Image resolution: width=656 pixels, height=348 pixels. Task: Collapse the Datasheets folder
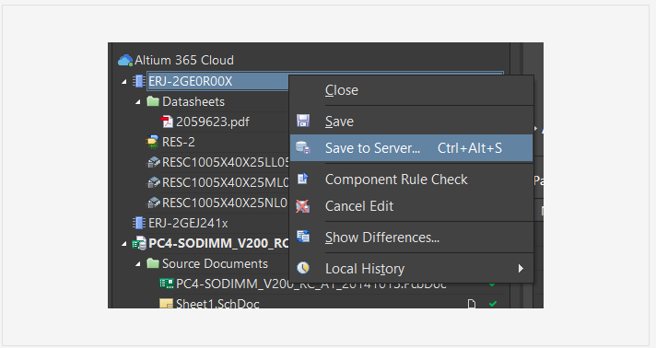(137, 101)
